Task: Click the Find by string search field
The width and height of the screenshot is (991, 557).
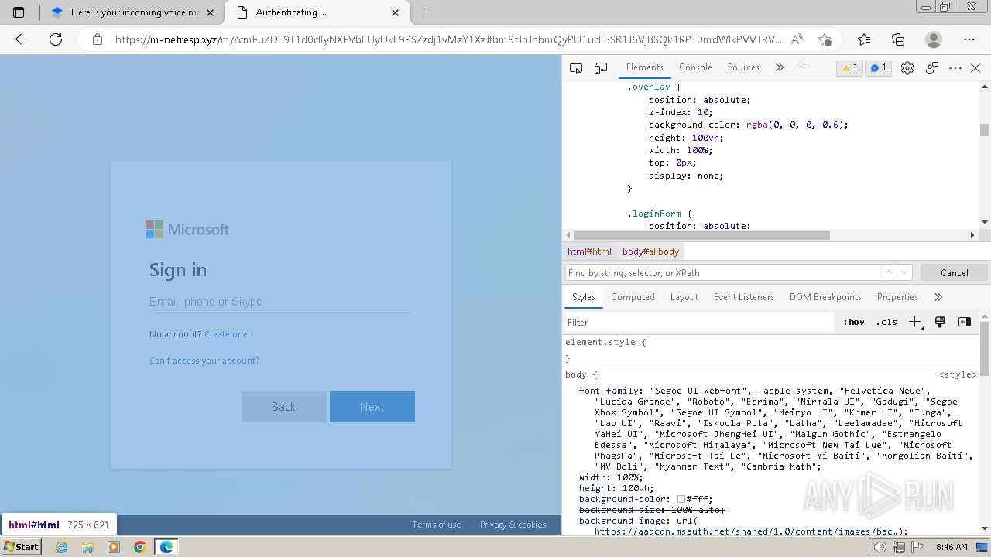Action: (x=723, y=273)
